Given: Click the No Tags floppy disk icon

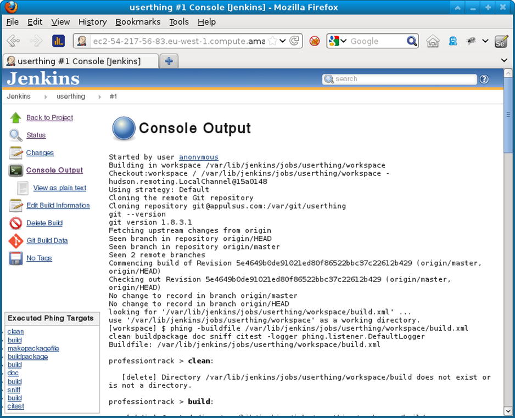Looking at the screenshot, I should pos(15,258).
